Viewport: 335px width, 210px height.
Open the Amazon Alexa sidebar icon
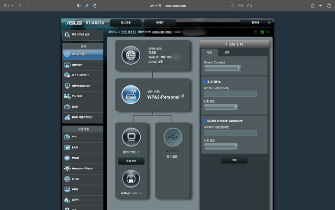click(67, 168)
